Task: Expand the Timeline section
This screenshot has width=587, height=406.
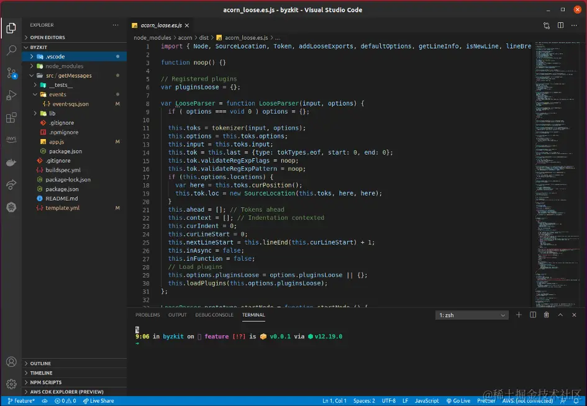Action: coord(74,372)
